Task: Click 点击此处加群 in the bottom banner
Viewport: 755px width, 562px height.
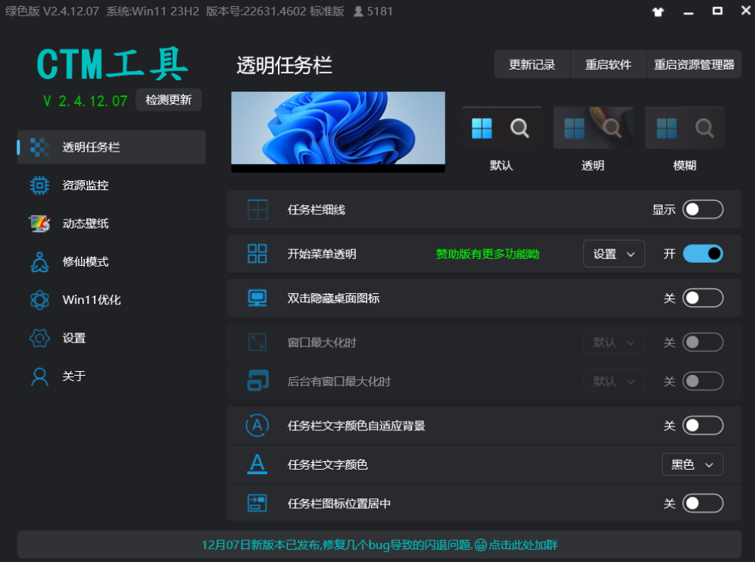Action: pos(519,544)
